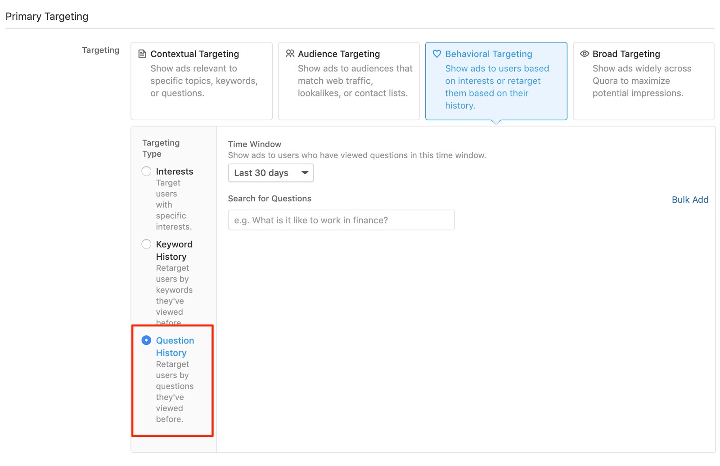Click the Audience Targeting people icon

[x=290, y=53]
